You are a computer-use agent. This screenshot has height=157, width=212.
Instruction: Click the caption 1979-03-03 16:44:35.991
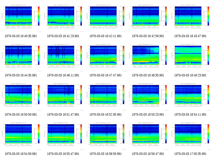point(21,75)
